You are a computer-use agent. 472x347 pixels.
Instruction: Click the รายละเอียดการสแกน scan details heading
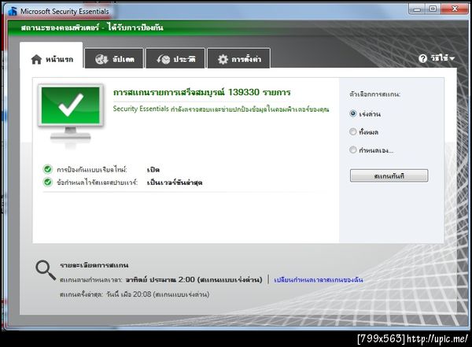[94, 265]
